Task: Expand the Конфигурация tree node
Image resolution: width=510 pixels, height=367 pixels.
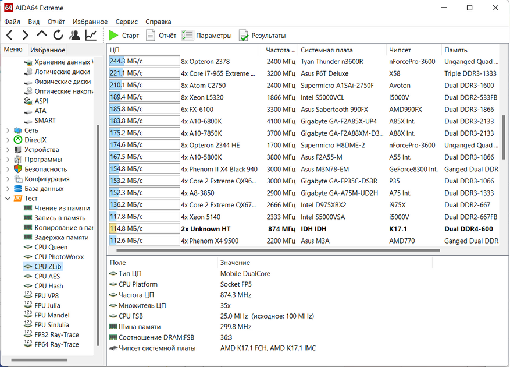Action: (8, 179)
